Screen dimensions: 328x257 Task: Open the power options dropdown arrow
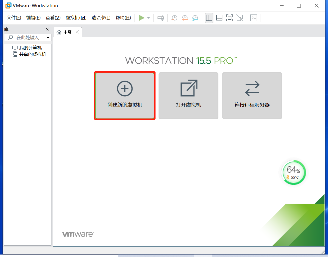pos(149,18)
